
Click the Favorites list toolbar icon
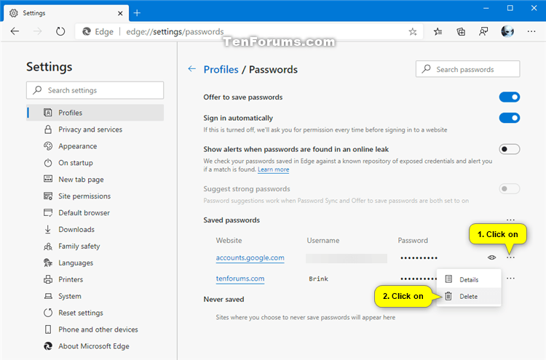[438, 31]
